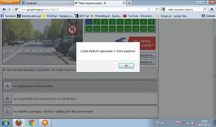Select question number 7
The height and width of the screenshot is (127, 216).
pyautogui.click(x=136, y=22)
